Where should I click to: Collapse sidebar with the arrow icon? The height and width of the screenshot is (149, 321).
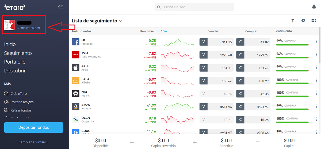pyautogui.click(x=60, y=7)
